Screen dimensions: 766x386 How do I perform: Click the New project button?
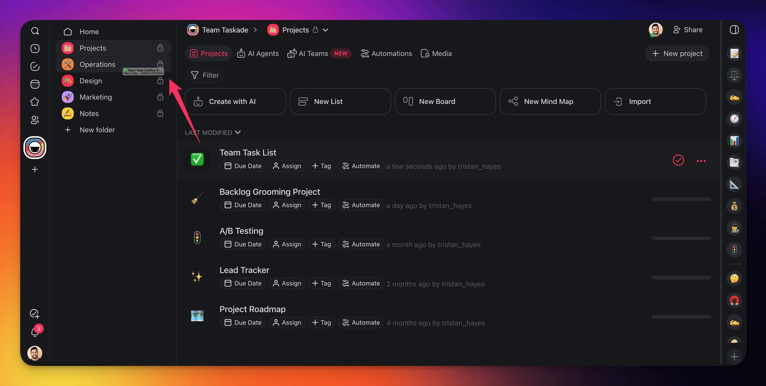677,54
